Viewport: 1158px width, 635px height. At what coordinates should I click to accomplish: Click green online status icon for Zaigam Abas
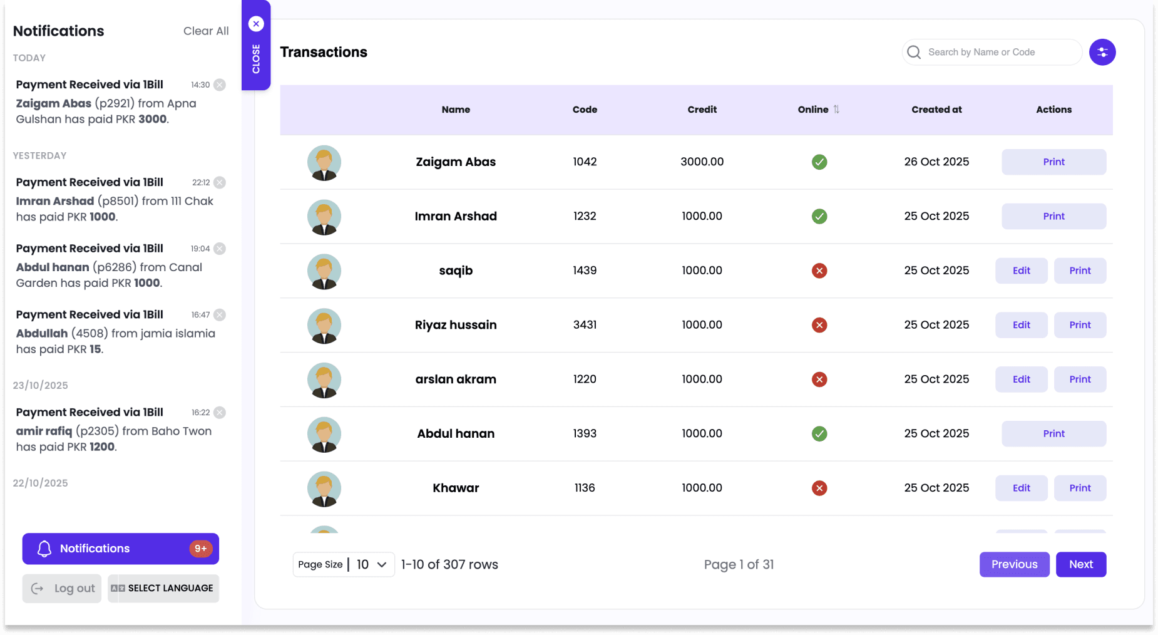(x=819, y=162)
